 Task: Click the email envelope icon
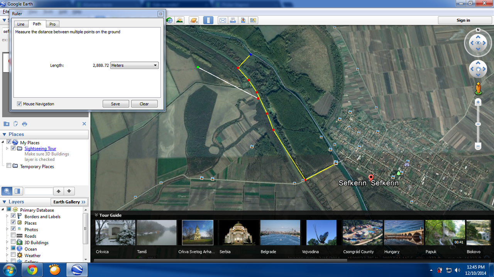(x=223, y=20)
